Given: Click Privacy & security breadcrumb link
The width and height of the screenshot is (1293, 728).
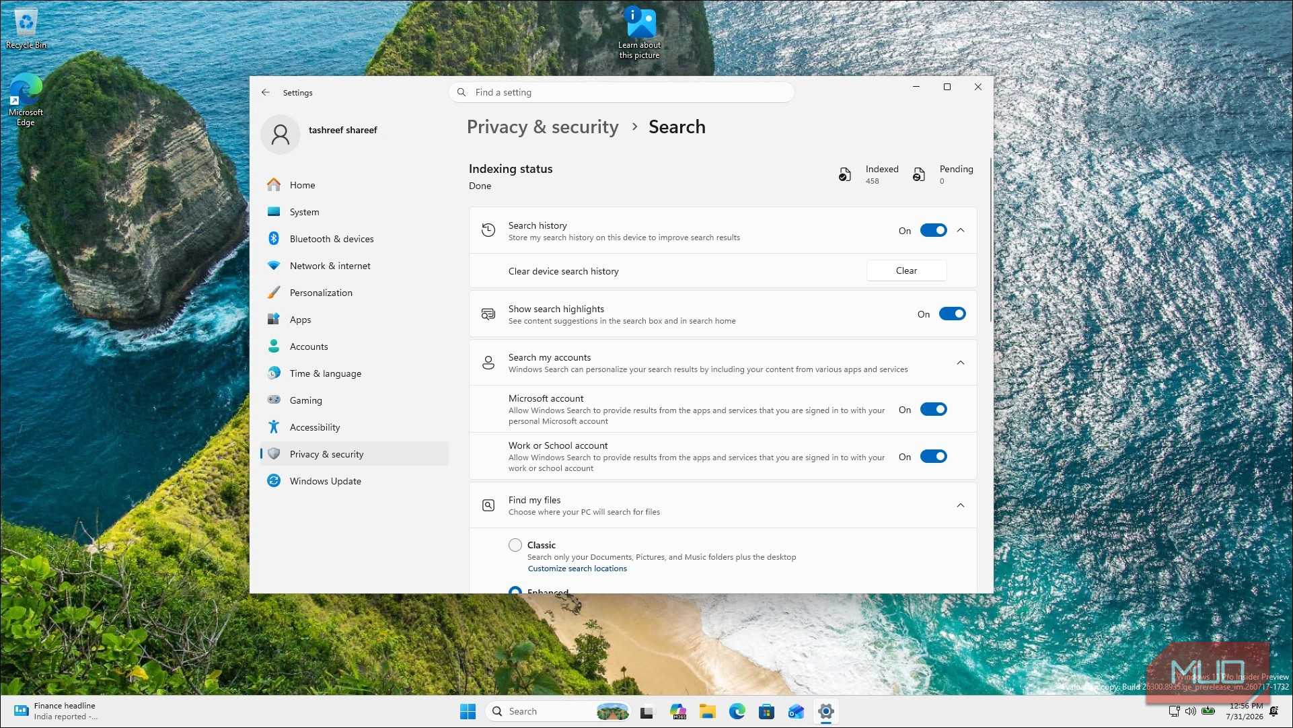Looking at the screenshot, I should 542,126.
